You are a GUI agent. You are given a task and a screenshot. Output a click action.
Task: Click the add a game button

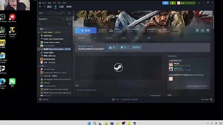(x=44, y=100)
